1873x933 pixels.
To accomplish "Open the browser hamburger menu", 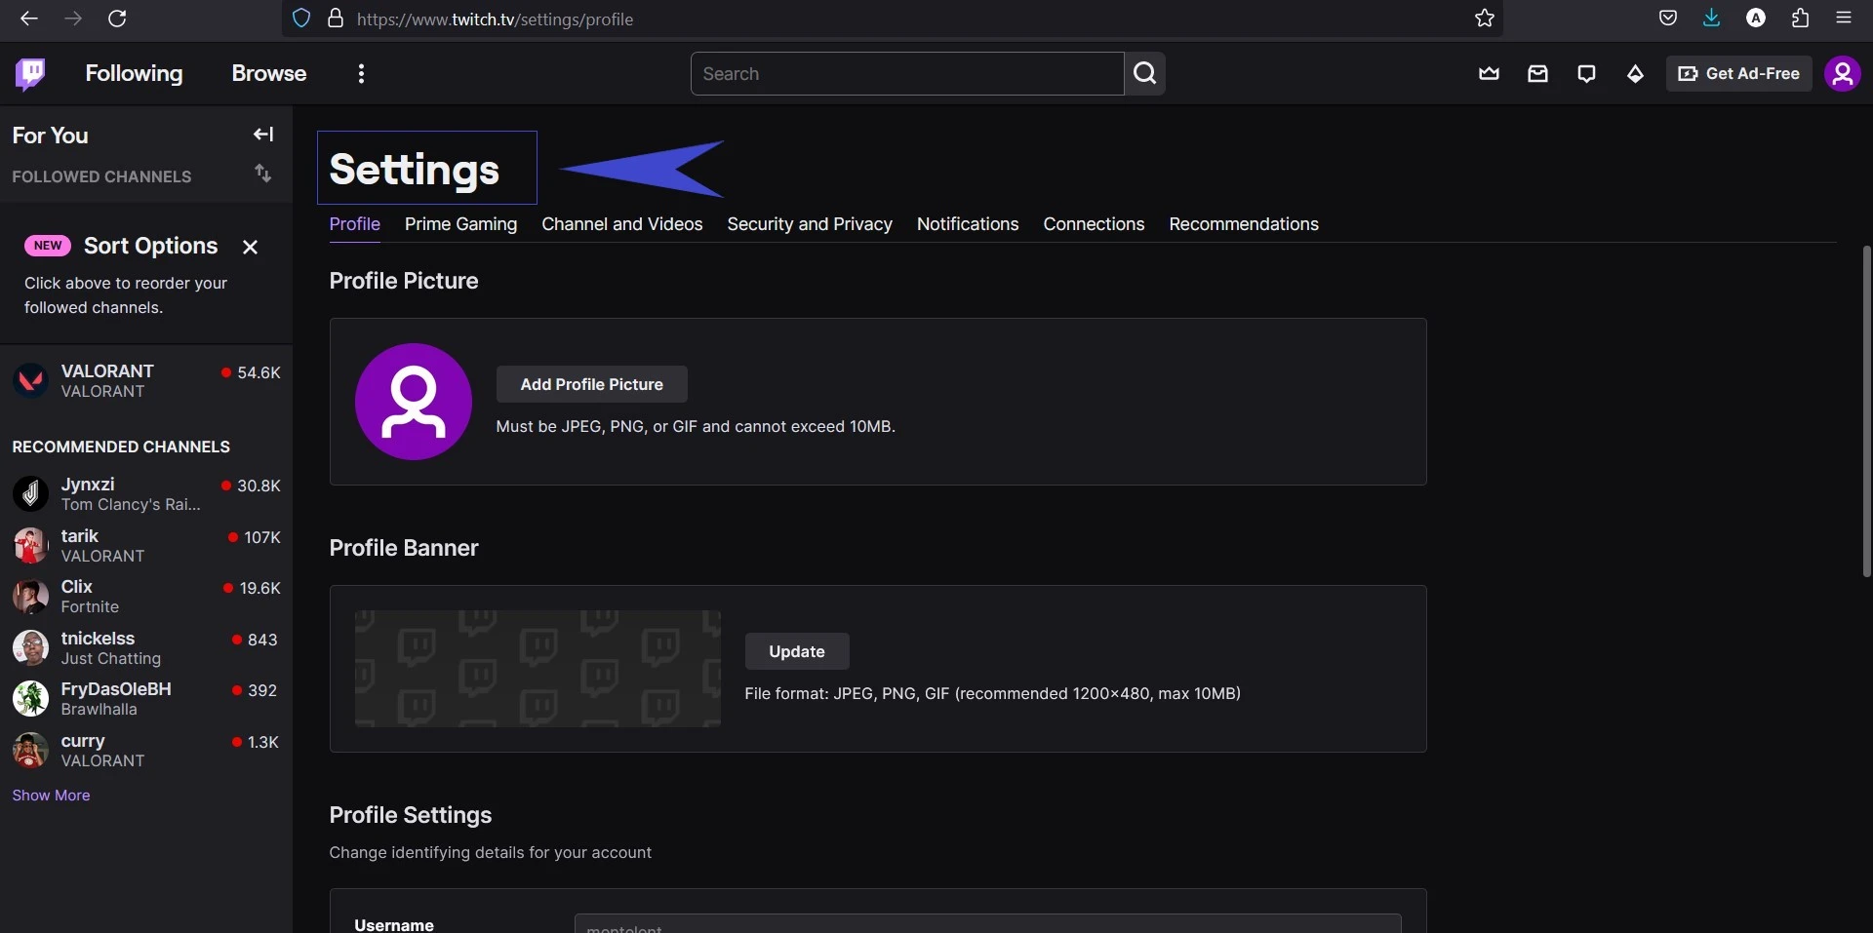I will click(1844, 19).
